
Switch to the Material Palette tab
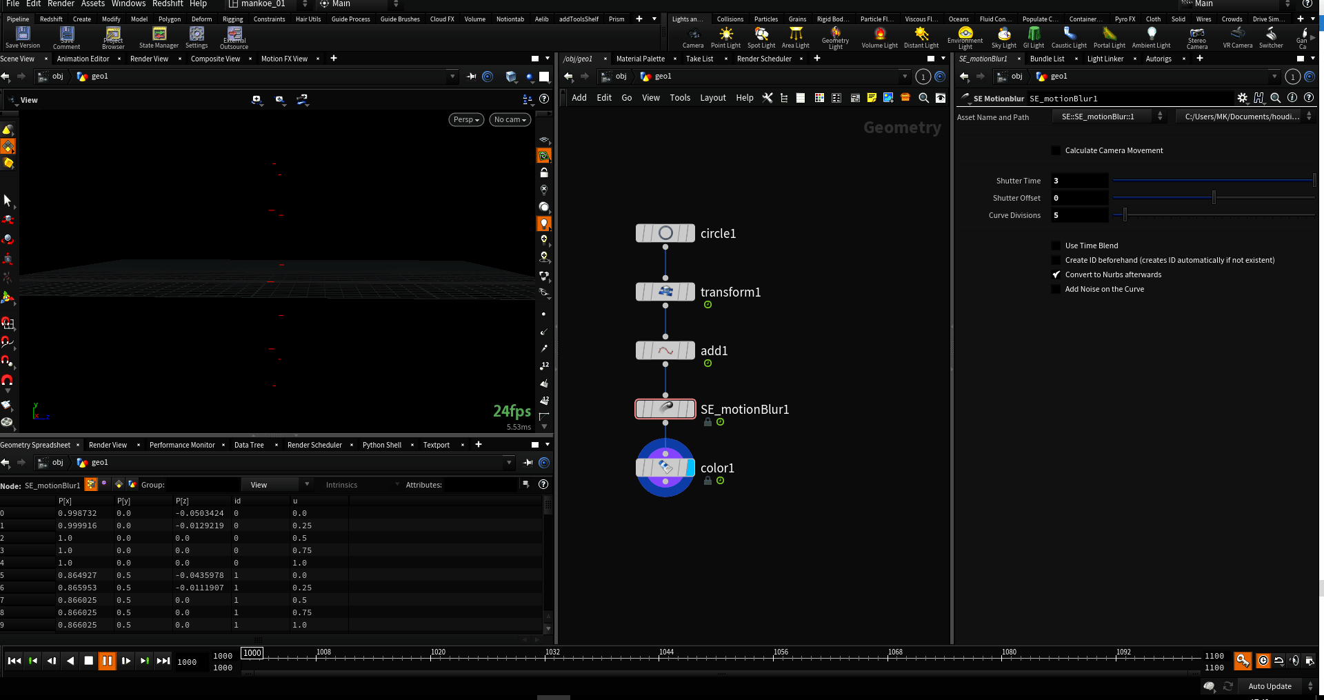click(640, 59)
